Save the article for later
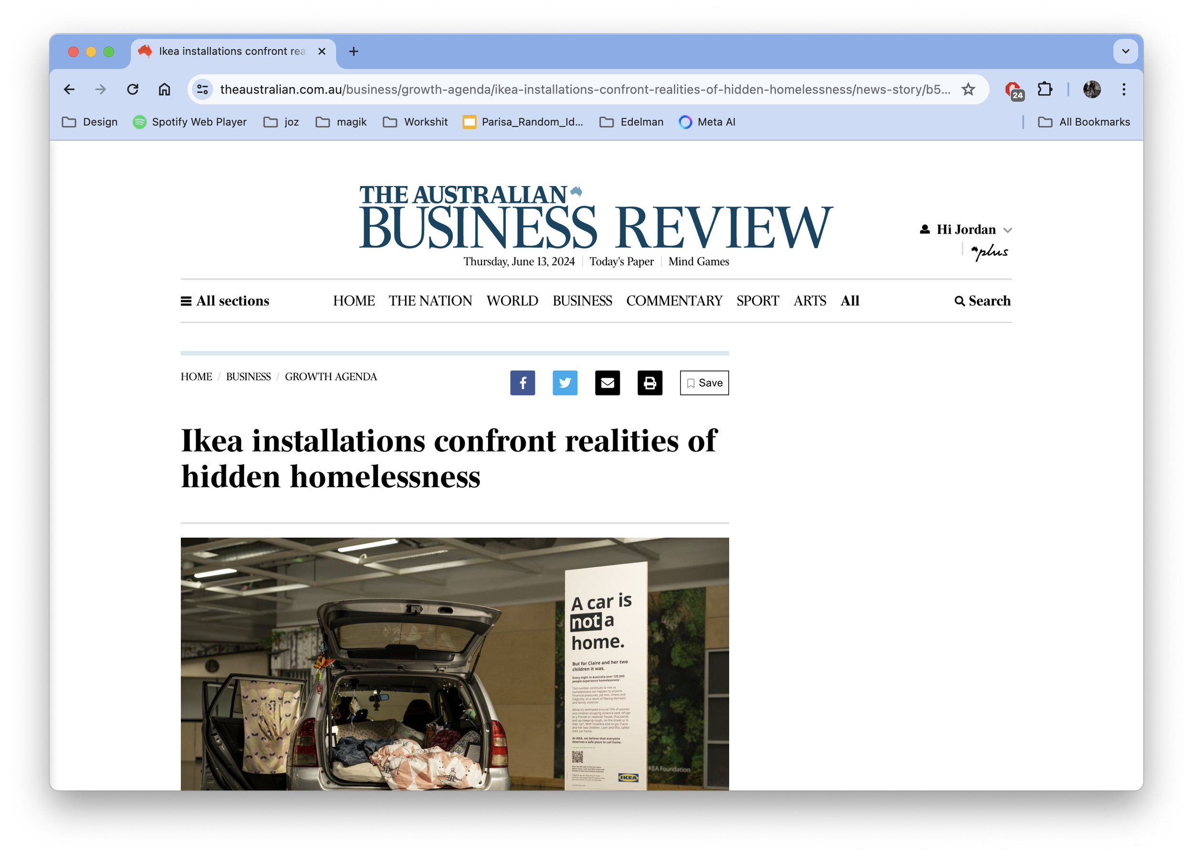Screen dimensions: 1193x856 click(x=704, y=383)
